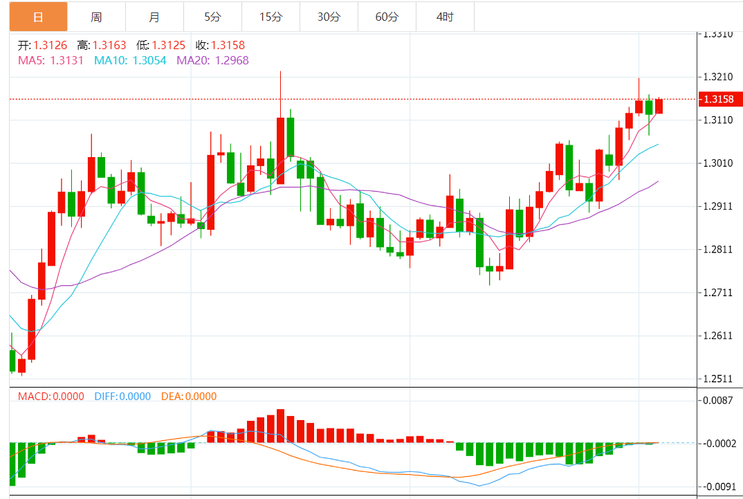Viewport: 743px width, 499px height.
Task: Click the MACD 0.0000 label
Action: tap(51, 396)
